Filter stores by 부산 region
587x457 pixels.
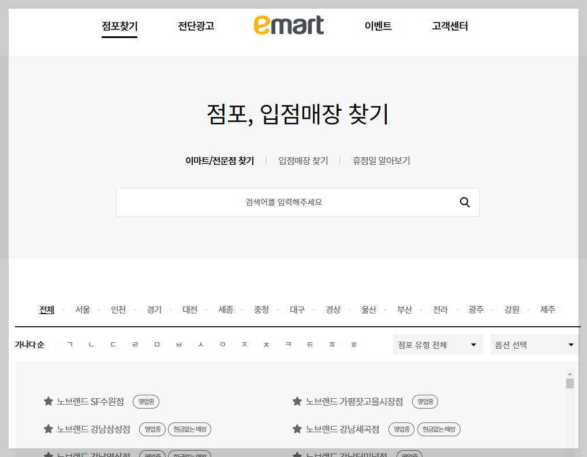point(405,310)
